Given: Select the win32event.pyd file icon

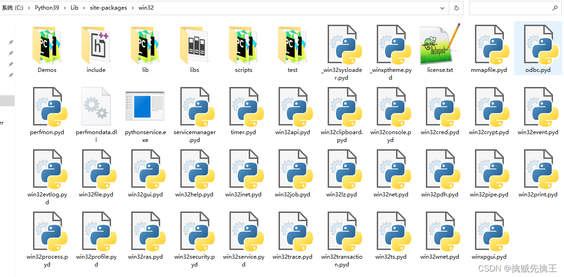Looking at the screenshot, I should (542, 107).
